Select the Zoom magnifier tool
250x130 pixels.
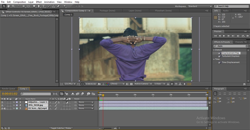tap(13, 6)
